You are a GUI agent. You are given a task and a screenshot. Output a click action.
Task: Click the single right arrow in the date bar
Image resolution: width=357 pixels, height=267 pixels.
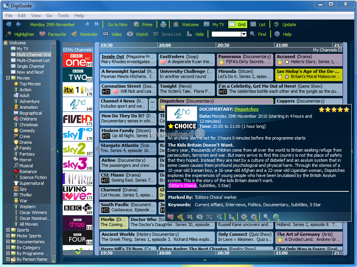(x=87, y=24)
